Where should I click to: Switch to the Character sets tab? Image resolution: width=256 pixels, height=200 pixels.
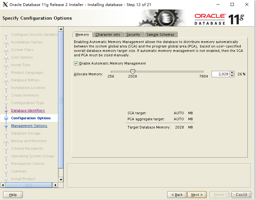(x=108, y=34)
